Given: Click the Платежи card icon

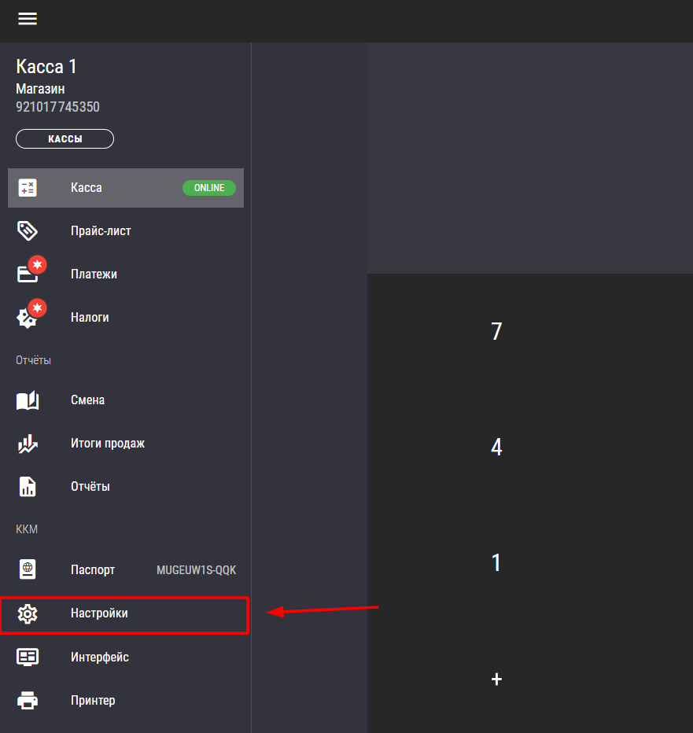Looking at the screenshot, I should click(28, 274).
